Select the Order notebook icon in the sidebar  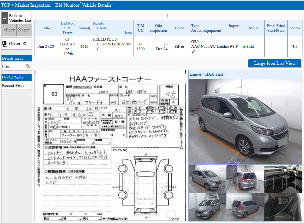(x=5, y=44)
